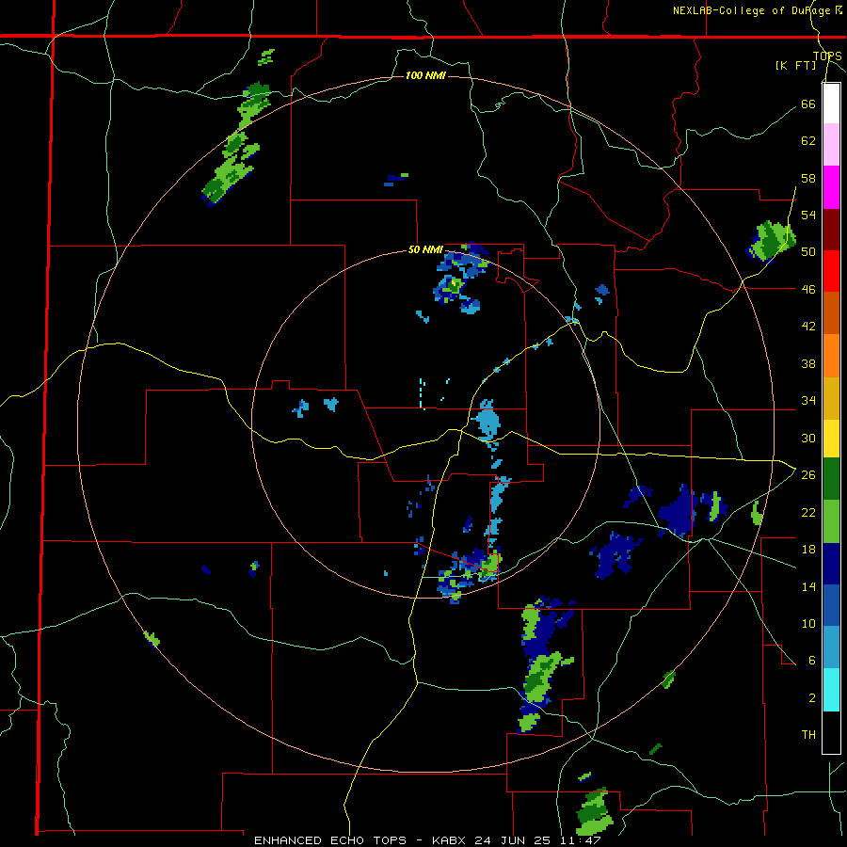Screen dimensions: 847x847
Task: Select the 34 legend value
Action: pyautogui.click(x=808, y=401)
